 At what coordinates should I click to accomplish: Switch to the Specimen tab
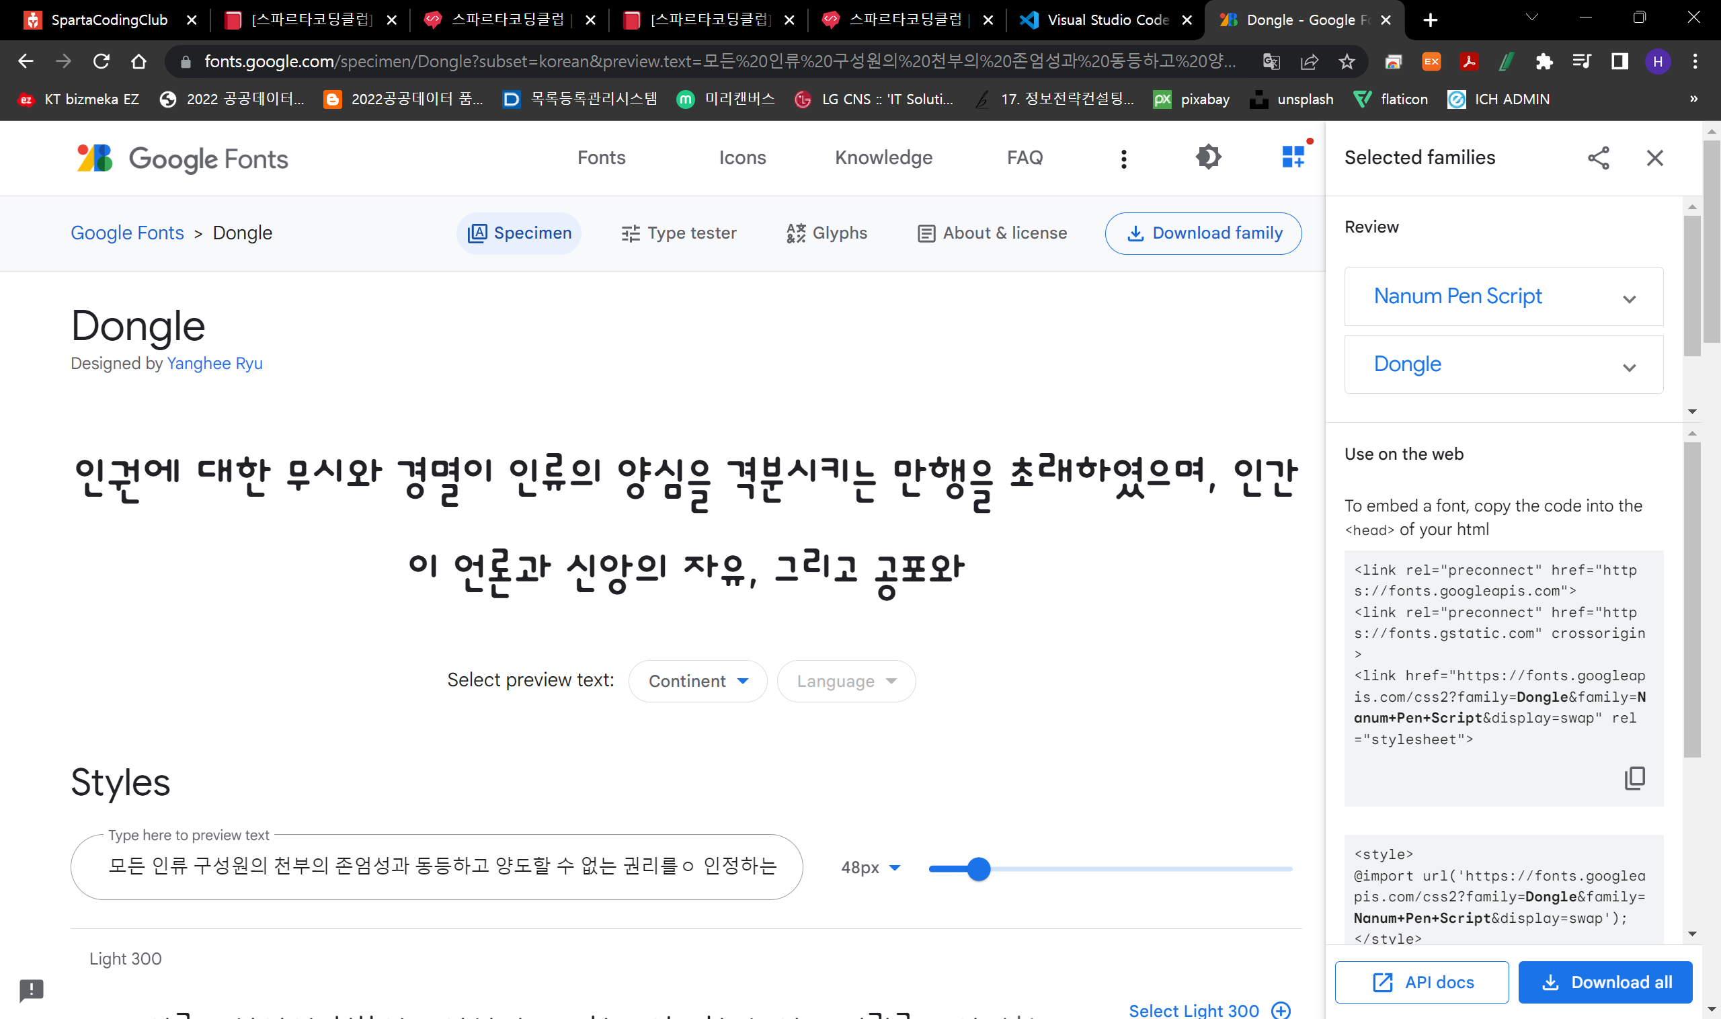518,233
